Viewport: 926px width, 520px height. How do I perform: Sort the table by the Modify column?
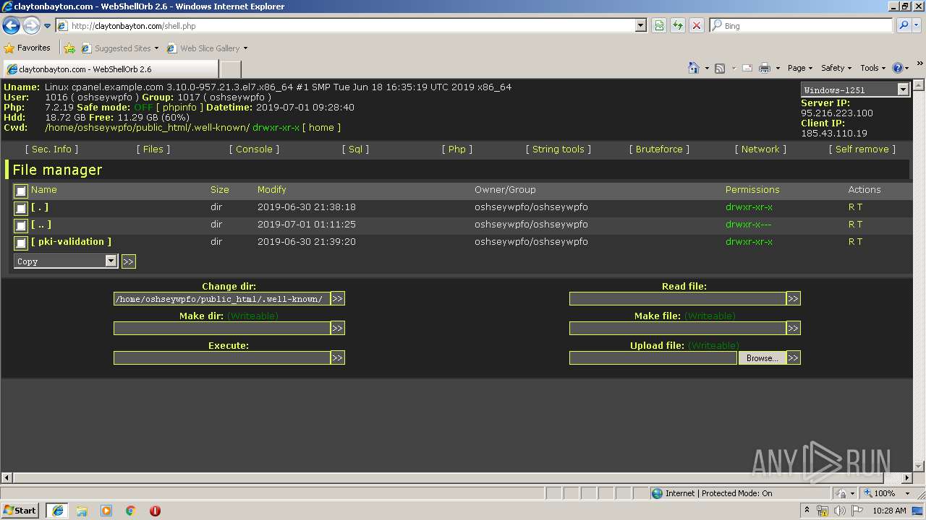click(272, 190)
